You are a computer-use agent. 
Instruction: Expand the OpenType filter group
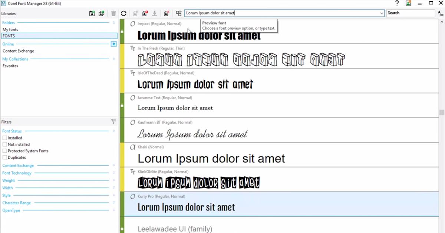click(114, 210)
